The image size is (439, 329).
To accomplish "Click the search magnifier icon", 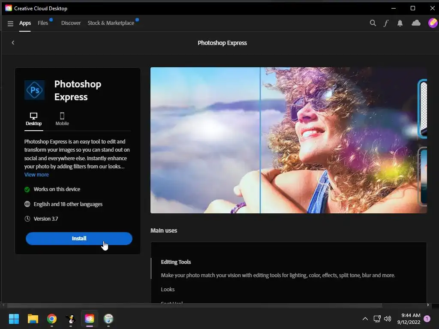I will (x=373, y=23).
